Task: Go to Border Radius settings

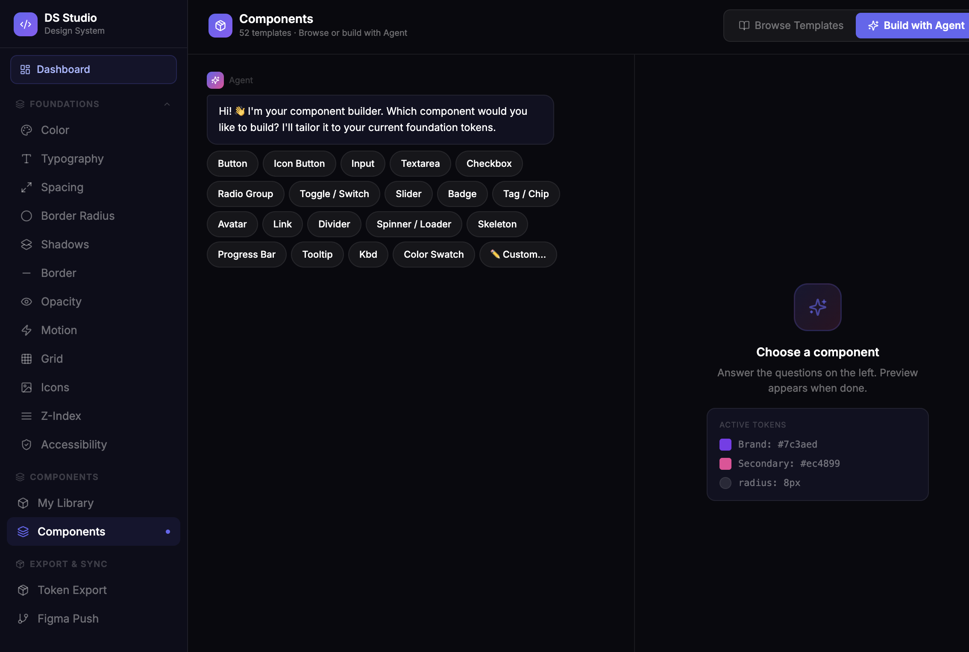Action: (x=94, y=216)
